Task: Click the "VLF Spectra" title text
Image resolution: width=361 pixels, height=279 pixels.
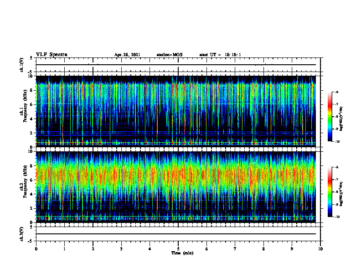Action: pos(52,55)
